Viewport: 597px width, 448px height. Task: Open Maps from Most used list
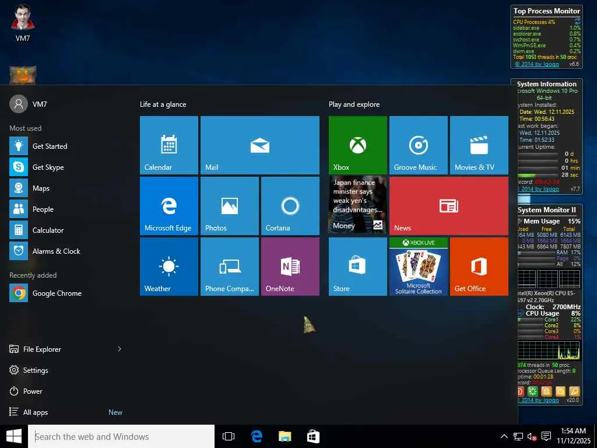coord(66,188)
